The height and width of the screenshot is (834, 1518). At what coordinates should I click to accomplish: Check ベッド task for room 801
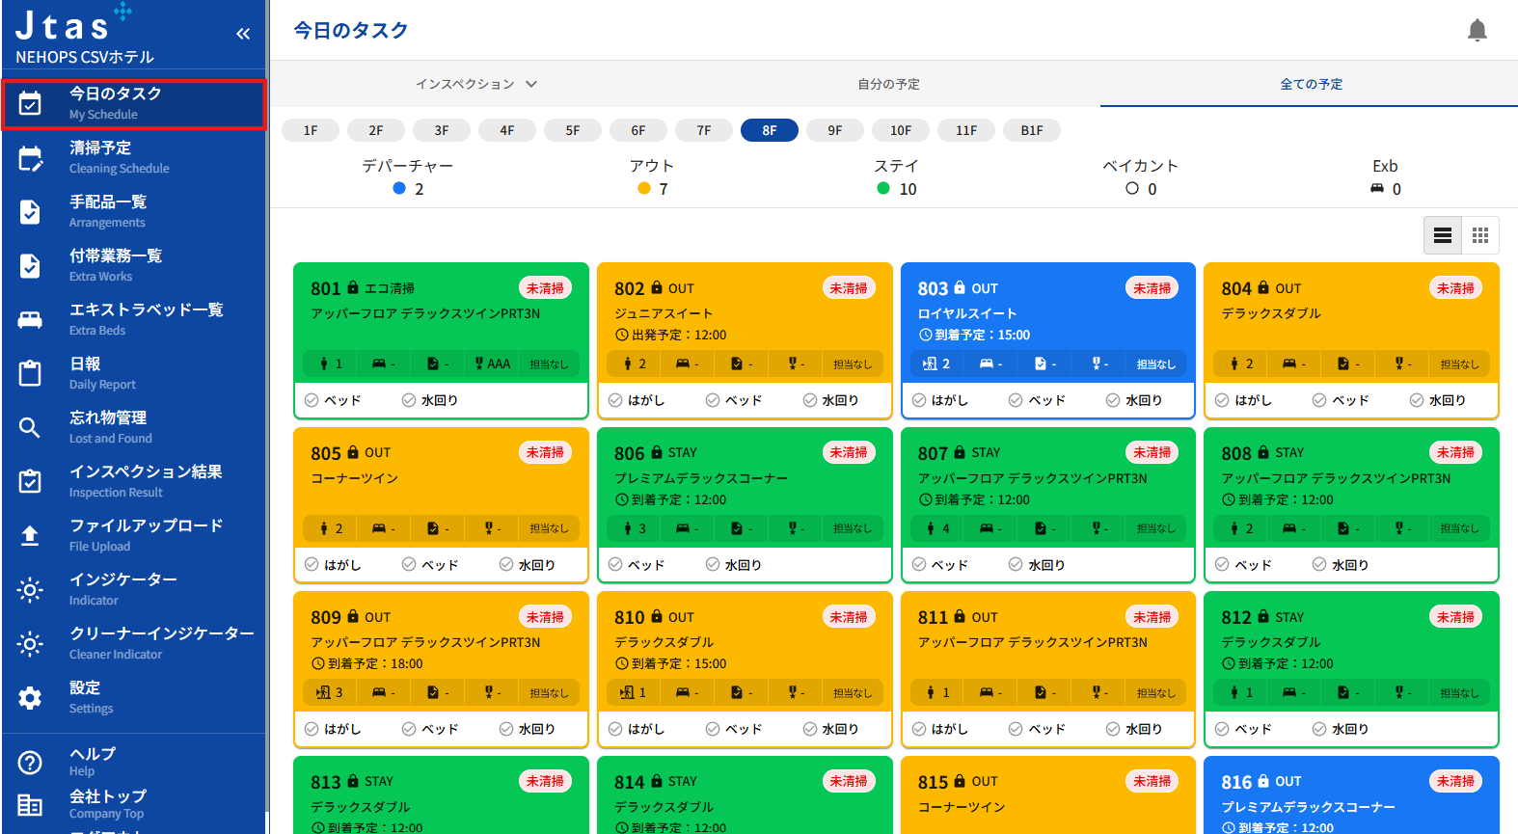tap(312, 400)
